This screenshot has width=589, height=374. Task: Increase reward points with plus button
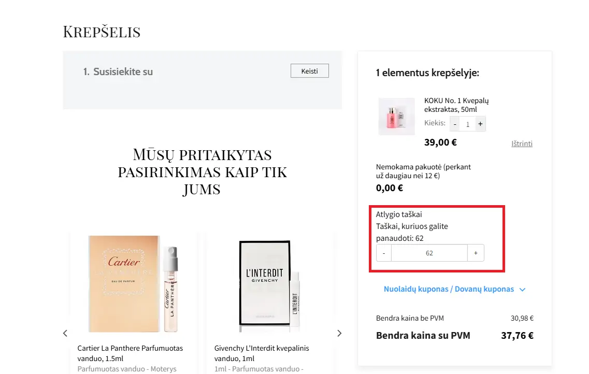[476, 253]
